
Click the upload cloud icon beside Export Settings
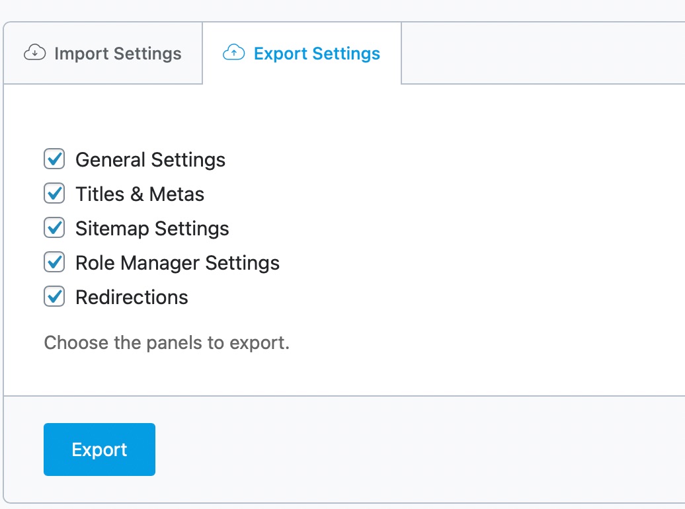tap(233, 54)
